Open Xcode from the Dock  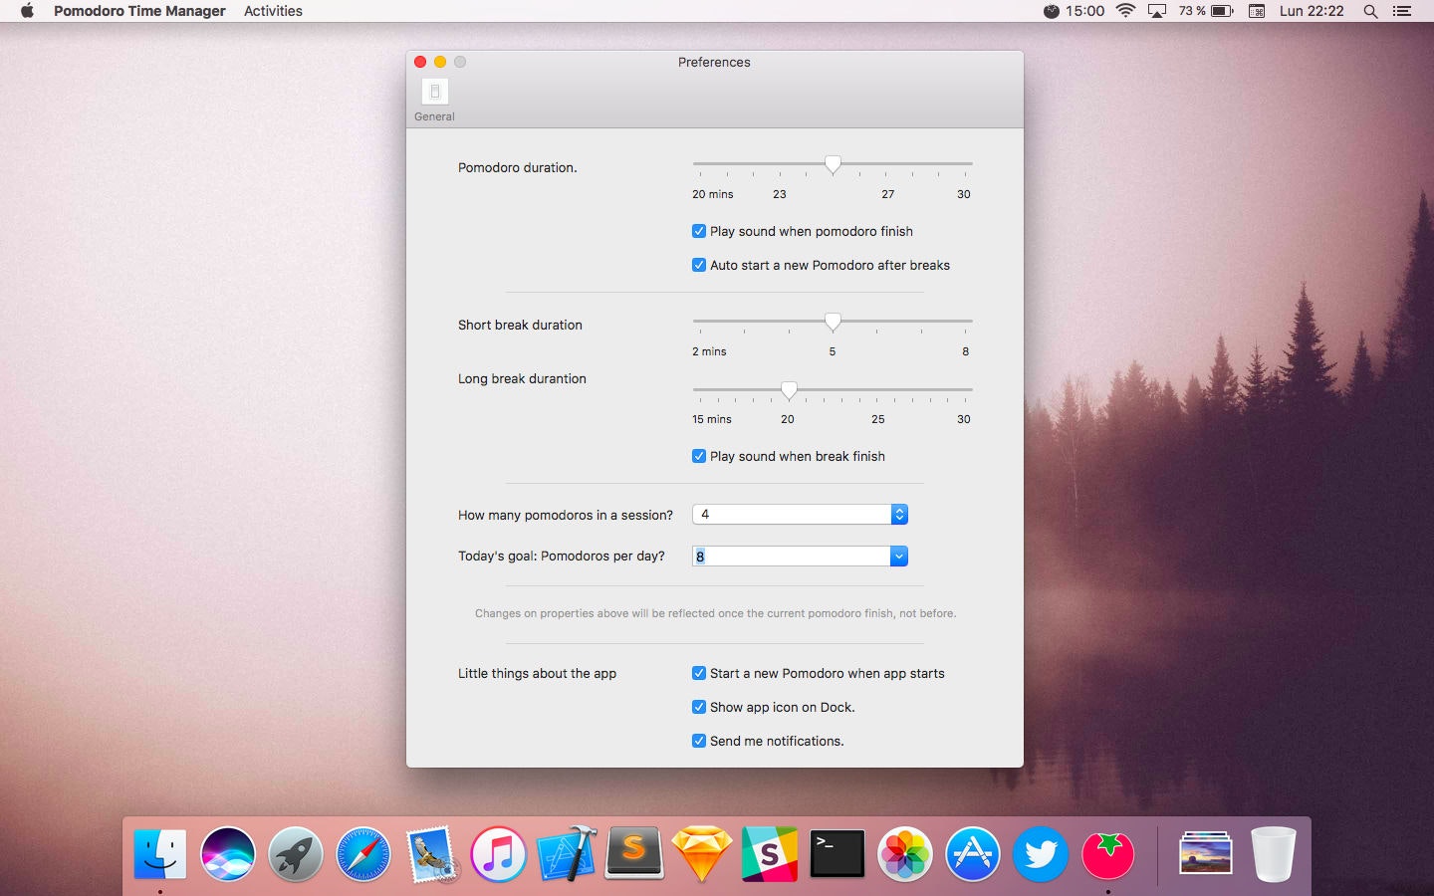tap(567, 854)
